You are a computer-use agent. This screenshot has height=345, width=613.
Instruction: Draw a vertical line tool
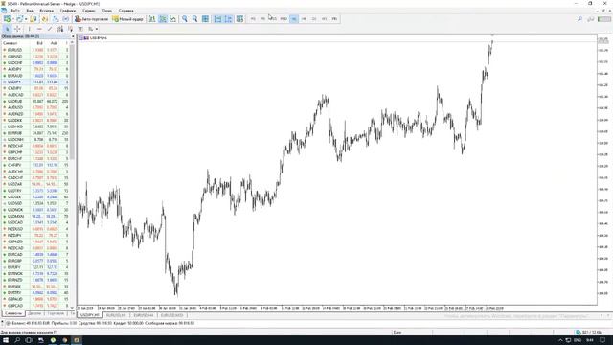pyautogui.click(x=29, y=29)
